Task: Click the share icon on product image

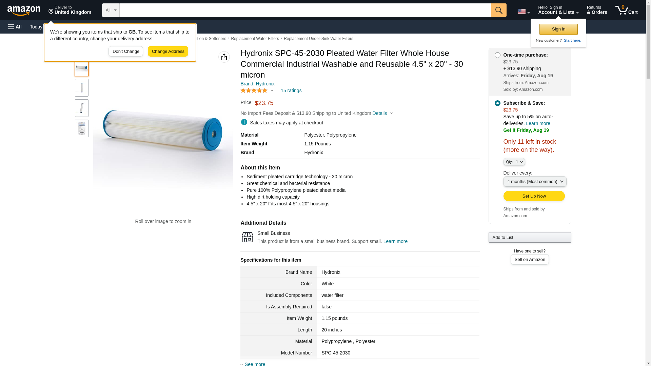Action: pos(224,57)
